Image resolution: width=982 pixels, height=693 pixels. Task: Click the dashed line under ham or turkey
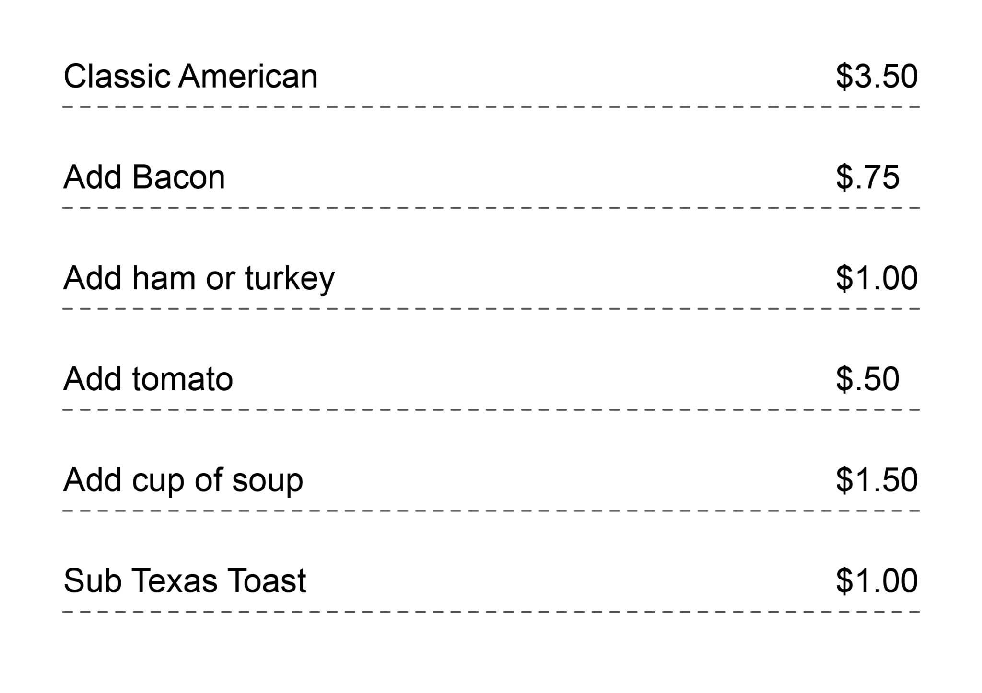click(491, 309)
